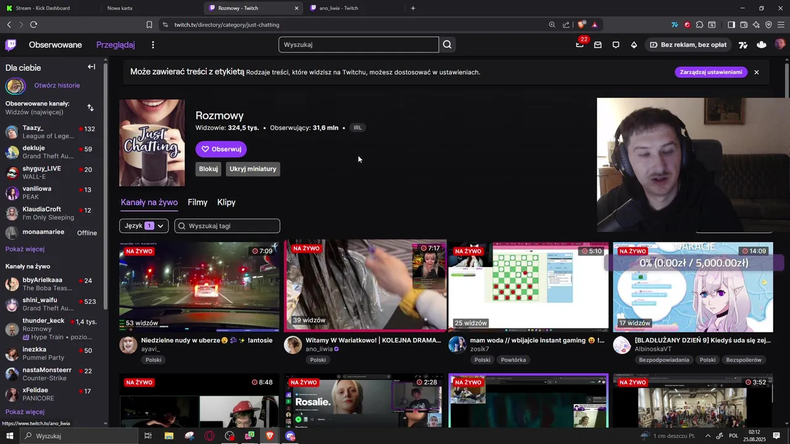Click the Bez reklam, bez opłat button
The width and height of the screenshot is (790, 444).
(688, 45)
